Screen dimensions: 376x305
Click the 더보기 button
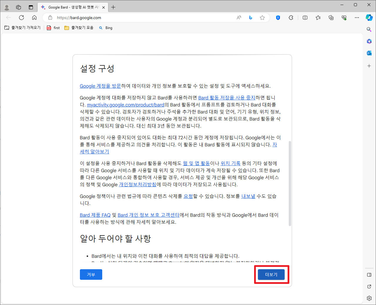pyautogui.click(x=271, y=274)
